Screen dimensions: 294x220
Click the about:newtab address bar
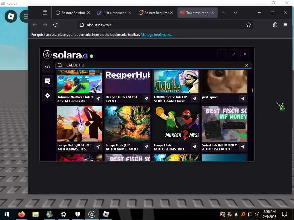165,25
